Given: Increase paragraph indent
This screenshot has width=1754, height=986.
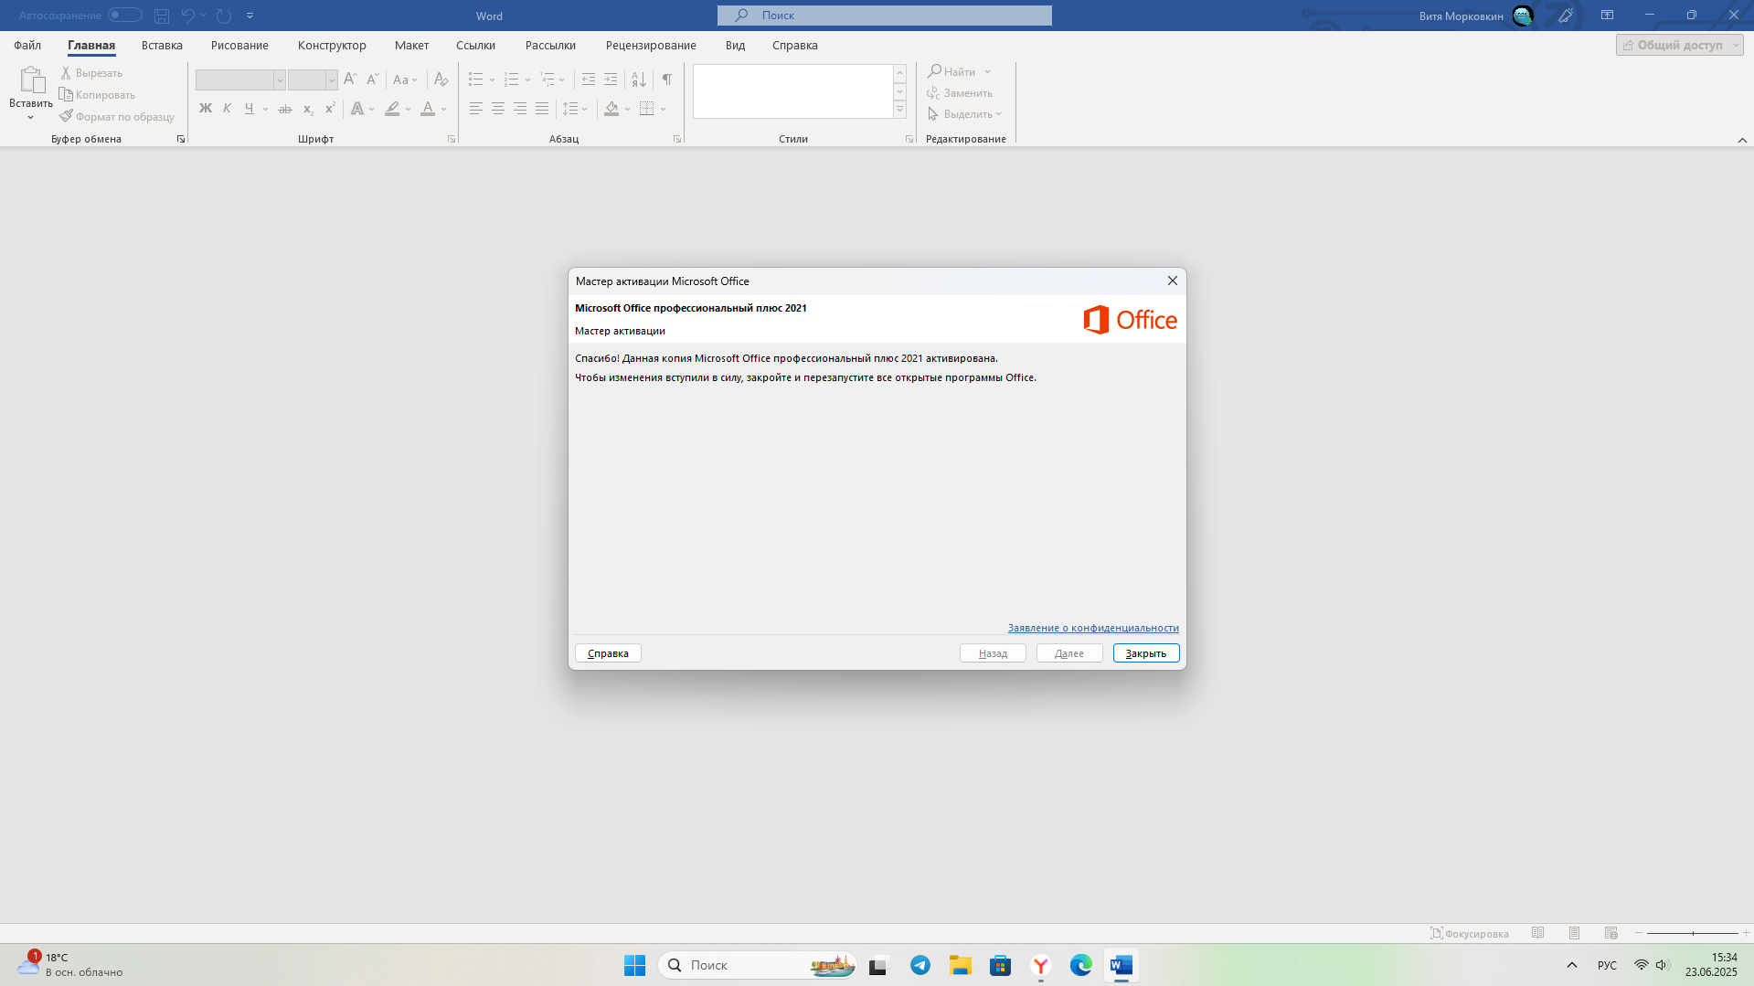Looking at the screenshot, I should (611, 80).
